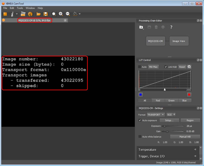Click the LUT Reset button
The image size is (204, 166).
tap(182, 67)
